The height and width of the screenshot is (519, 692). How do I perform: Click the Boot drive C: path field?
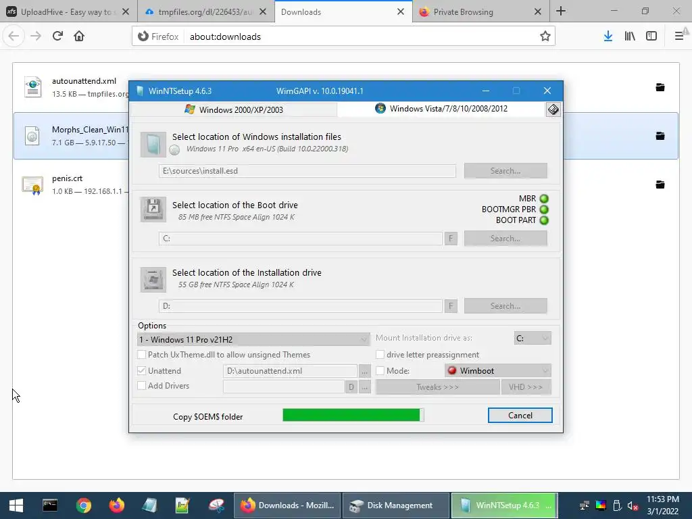301,239
